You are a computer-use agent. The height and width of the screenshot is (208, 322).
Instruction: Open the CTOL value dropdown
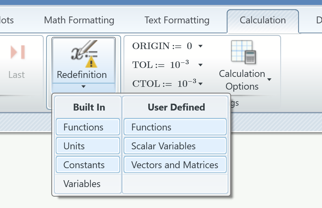tap(201, 83)
